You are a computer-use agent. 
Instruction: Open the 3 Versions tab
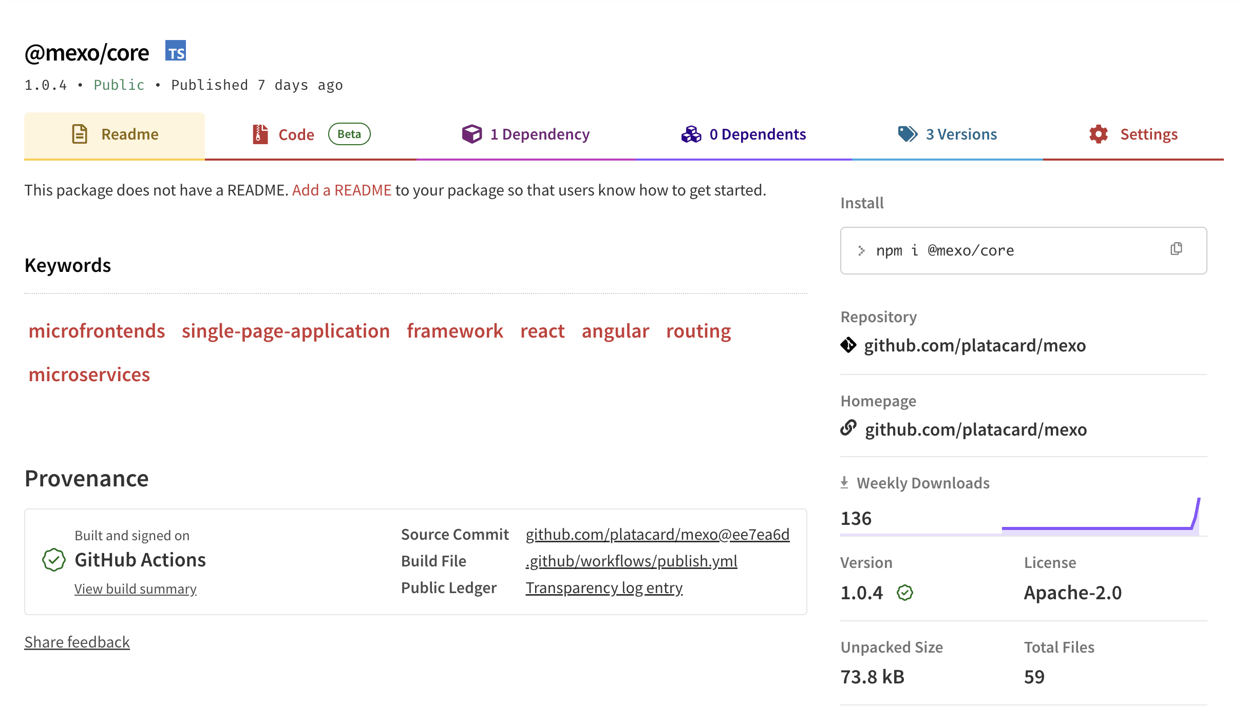pos(961,134)
